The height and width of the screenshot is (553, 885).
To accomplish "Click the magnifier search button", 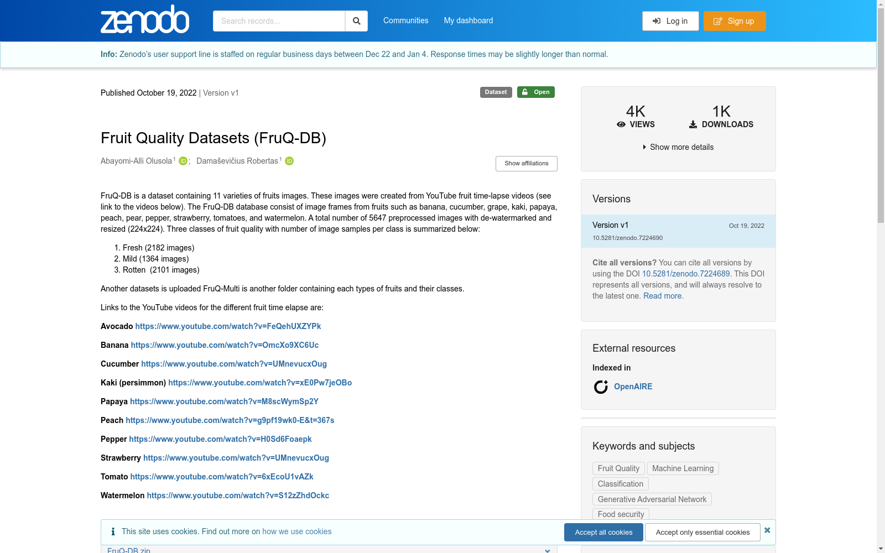I will click(x=357, y=21).
